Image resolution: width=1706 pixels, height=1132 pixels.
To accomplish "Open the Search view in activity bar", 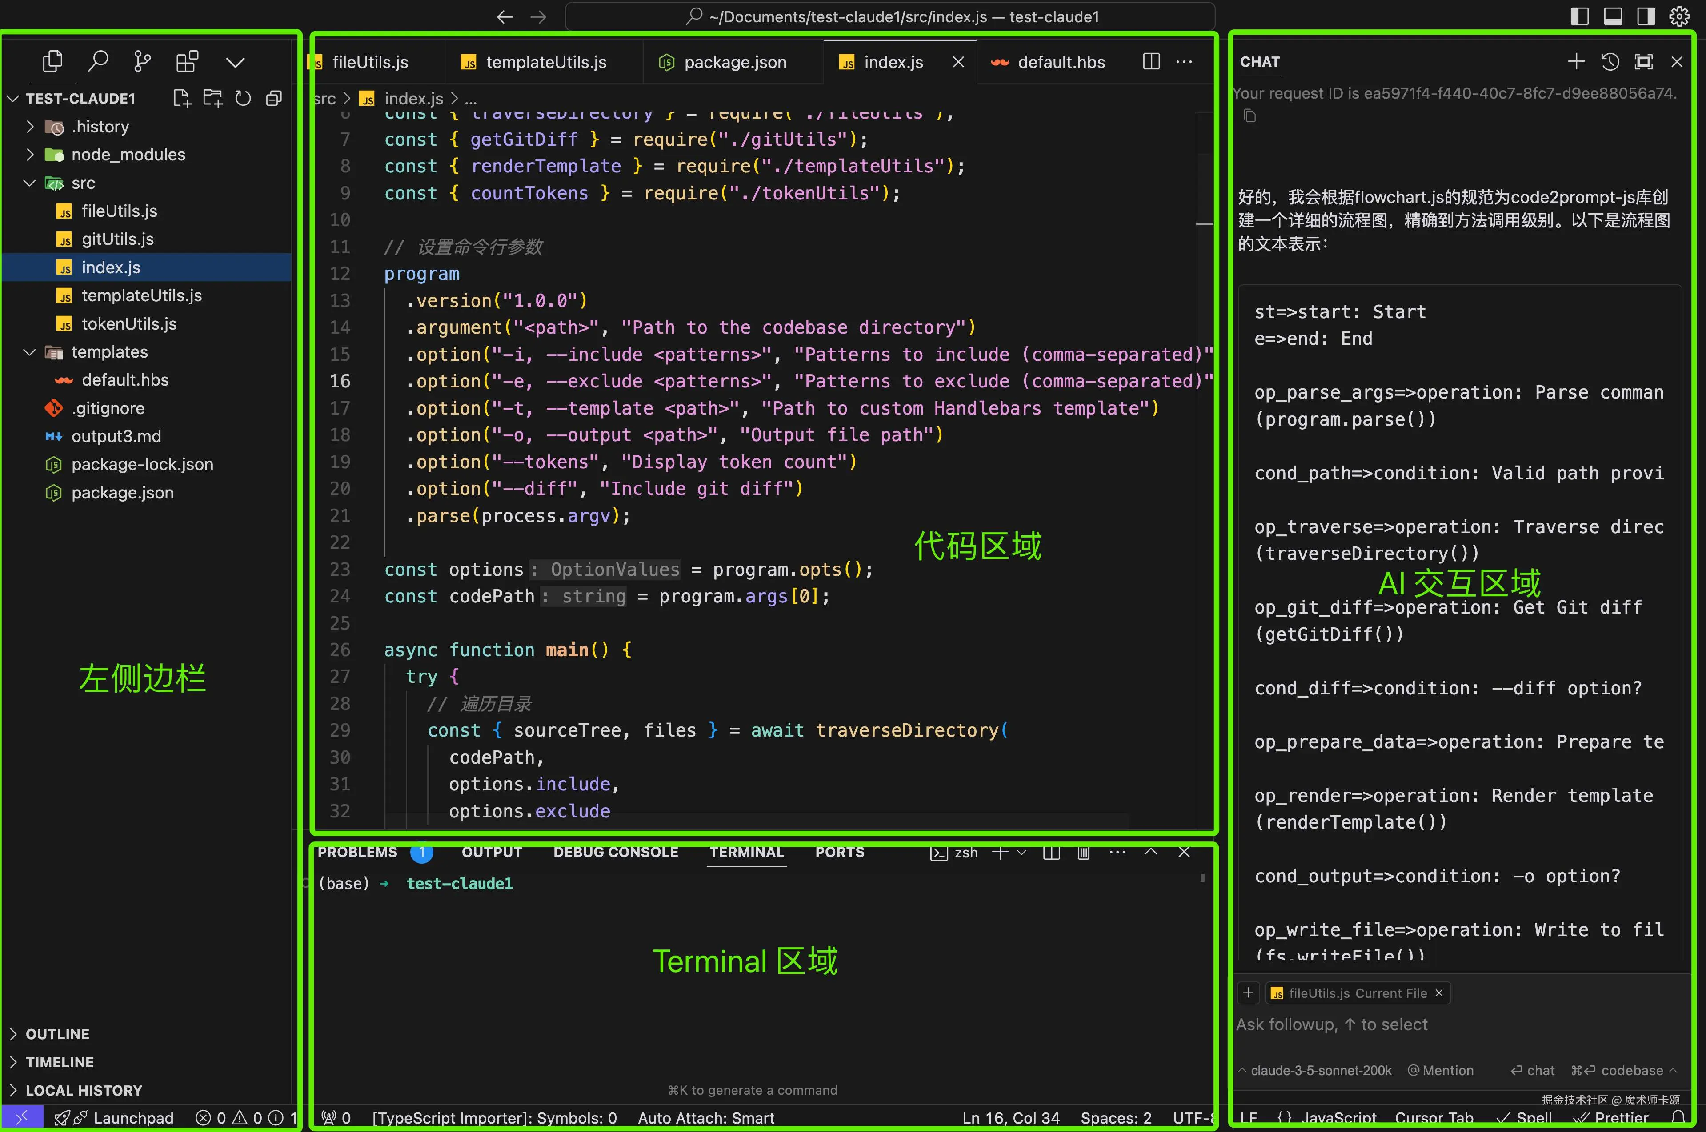I will pos(97,61).
